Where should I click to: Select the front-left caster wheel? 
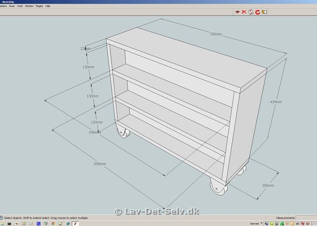[123, 131]
